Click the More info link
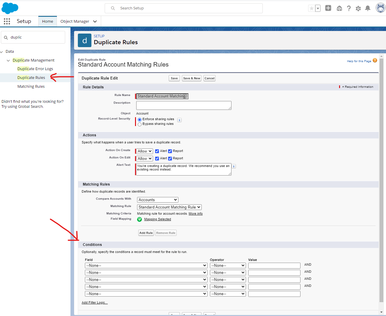The image size is (386, 316). [196, 214]
